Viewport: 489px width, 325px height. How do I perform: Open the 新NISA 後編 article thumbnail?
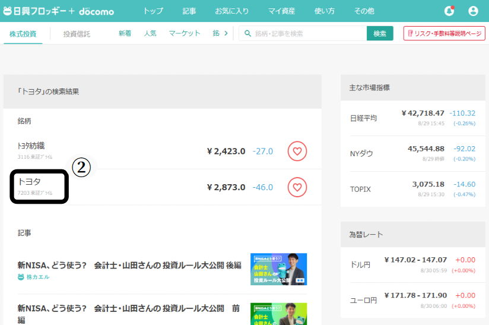[278, 269]
